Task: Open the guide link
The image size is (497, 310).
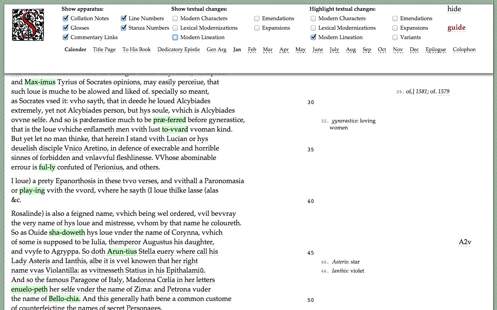Action: click(x=456, y=28)
